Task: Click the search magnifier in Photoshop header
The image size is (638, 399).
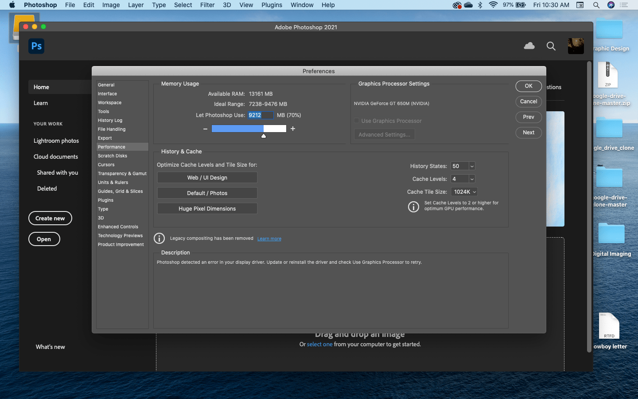Action: [x=551, y=46]
